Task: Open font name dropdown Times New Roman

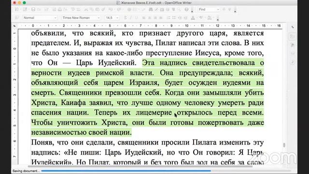Action: click(x=98, y=18)
